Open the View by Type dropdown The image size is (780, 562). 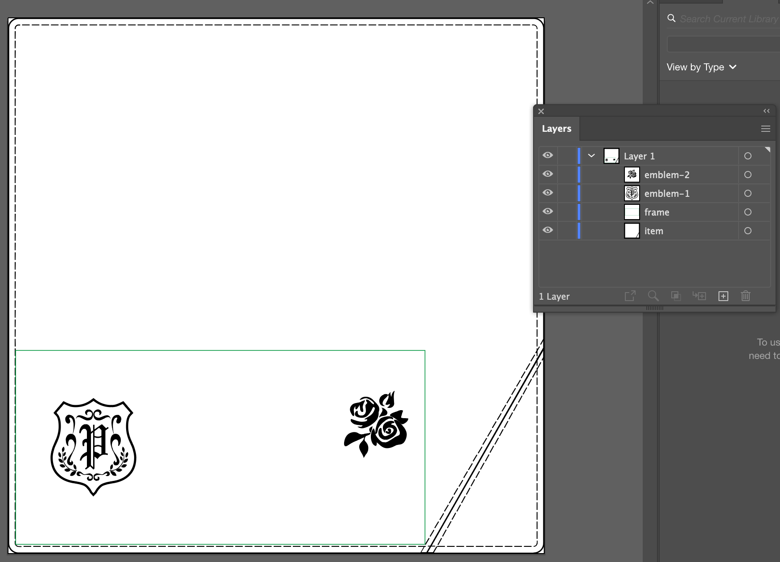[701, 67]
